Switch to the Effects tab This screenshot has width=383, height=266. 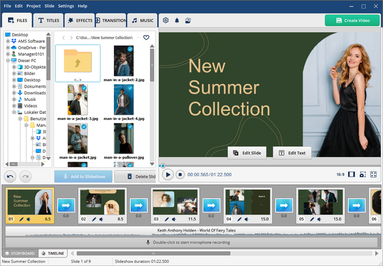(80, 20)
